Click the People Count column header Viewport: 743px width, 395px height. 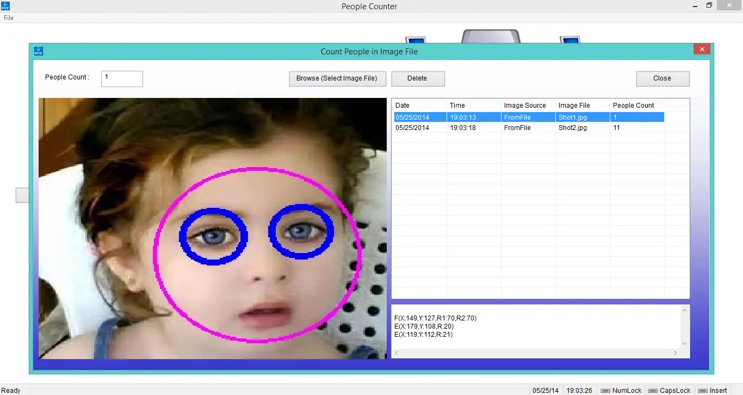coord(636,106)
